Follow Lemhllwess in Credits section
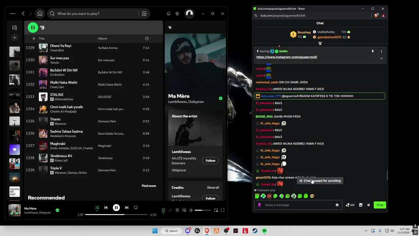This screenshot has height=236, width=419. tap(210, 198)
